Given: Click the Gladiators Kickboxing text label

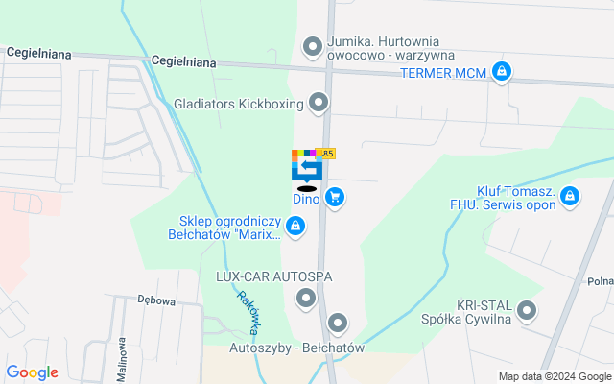Looking at the screenshot, I should click(x=239, y=105).
